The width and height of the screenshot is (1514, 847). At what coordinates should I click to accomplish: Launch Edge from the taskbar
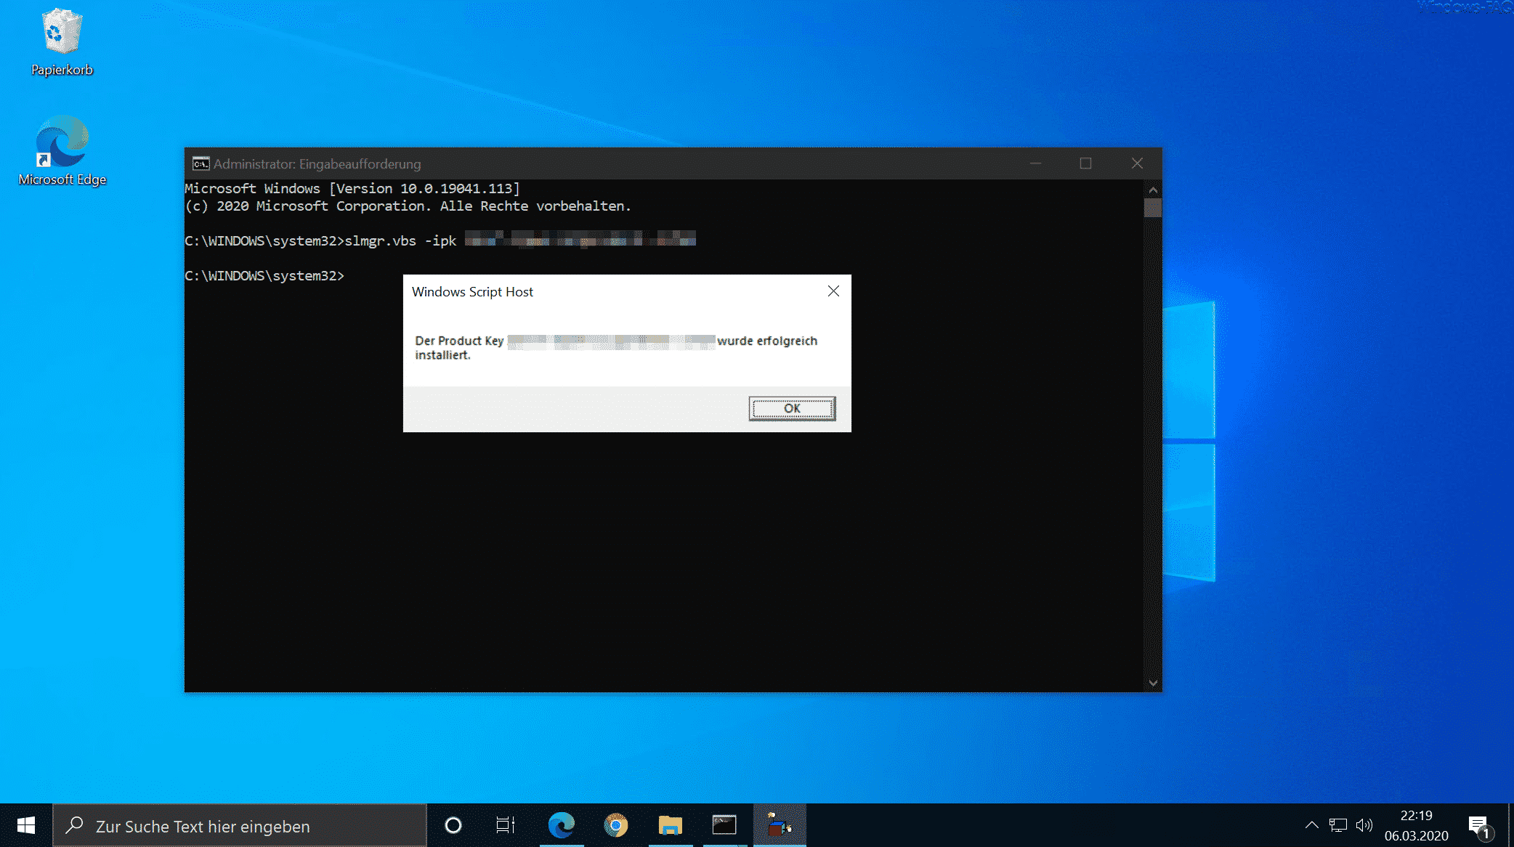pyautogui.click(x=562, y=825)
